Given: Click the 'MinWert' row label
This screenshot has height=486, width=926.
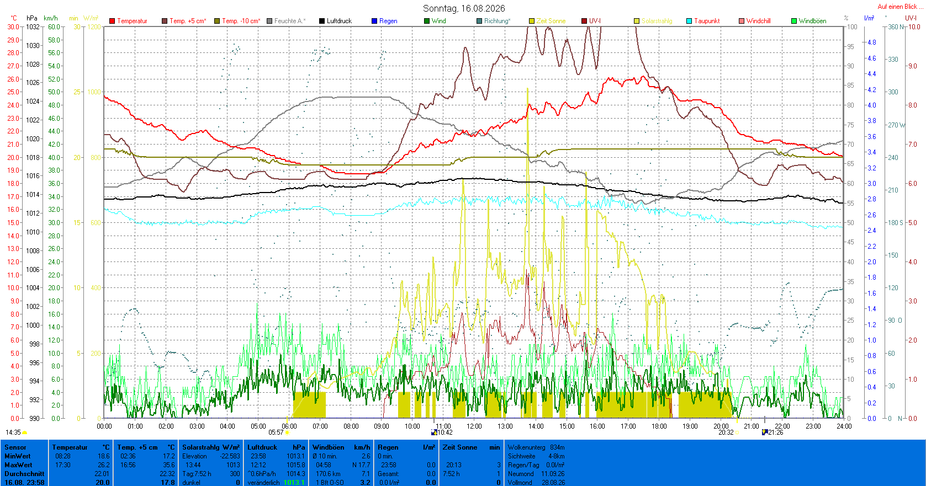Looking at the screenshot, I should point(18,456).
